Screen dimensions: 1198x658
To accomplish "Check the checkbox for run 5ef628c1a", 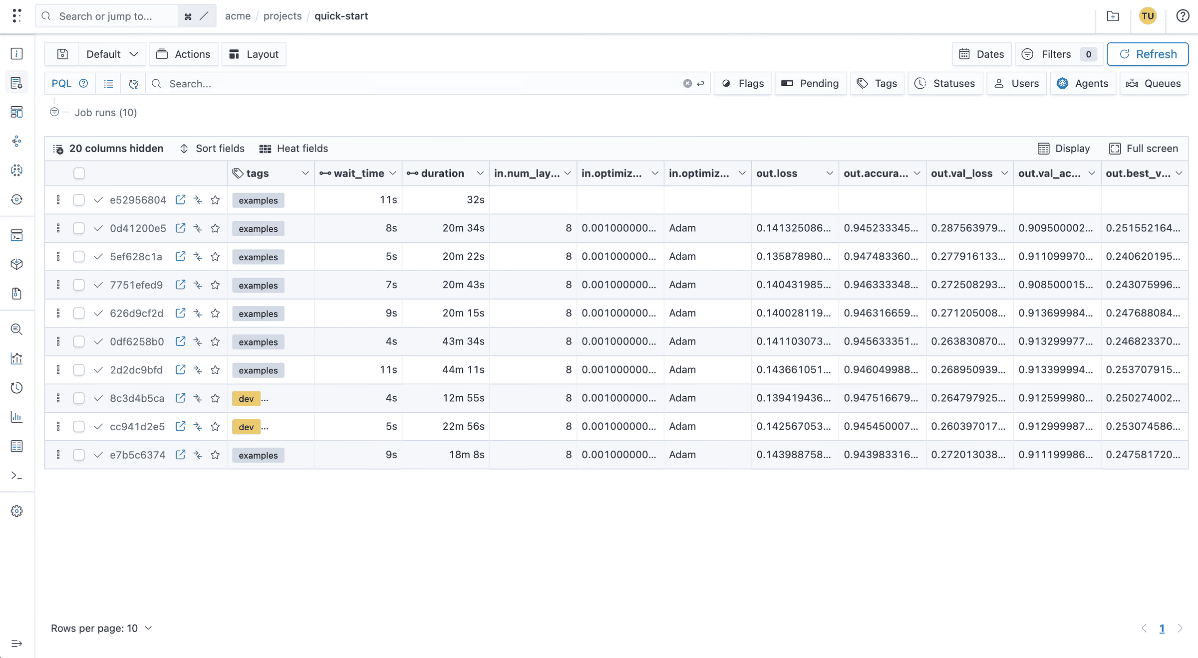I will (x=79, y=256).
